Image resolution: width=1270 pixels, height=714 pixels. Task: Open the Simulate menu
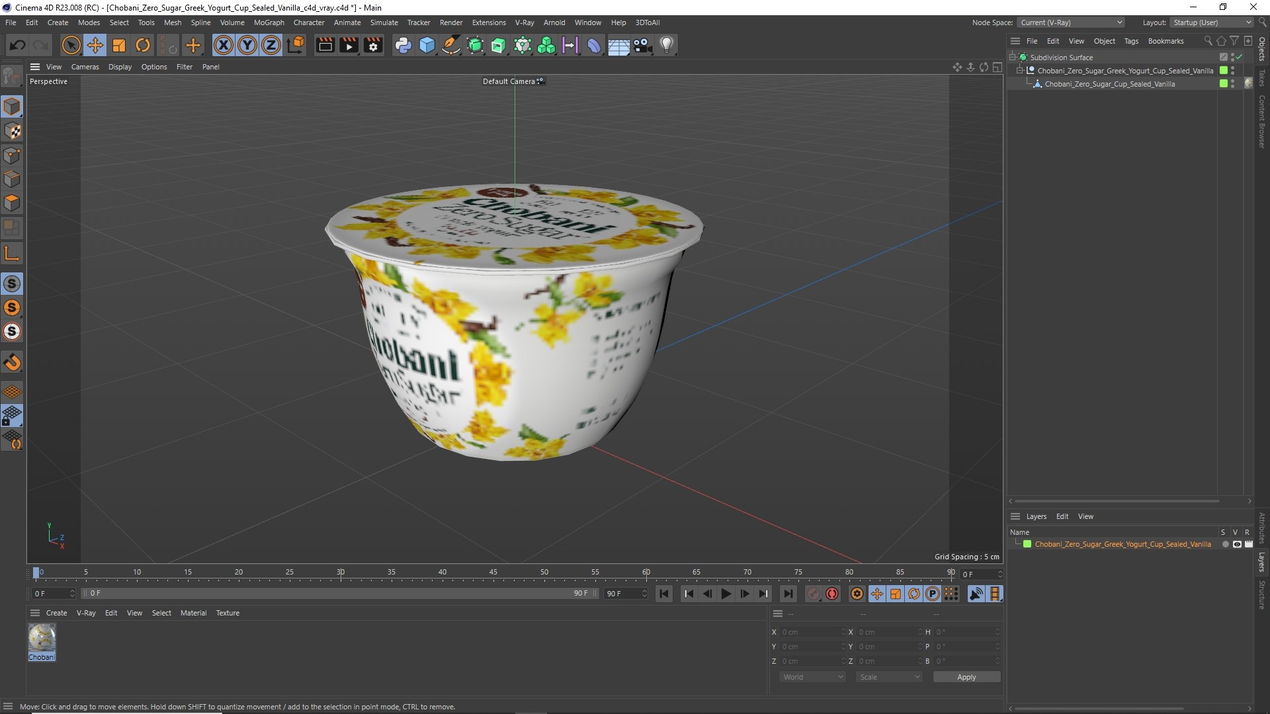coord(384,22)
